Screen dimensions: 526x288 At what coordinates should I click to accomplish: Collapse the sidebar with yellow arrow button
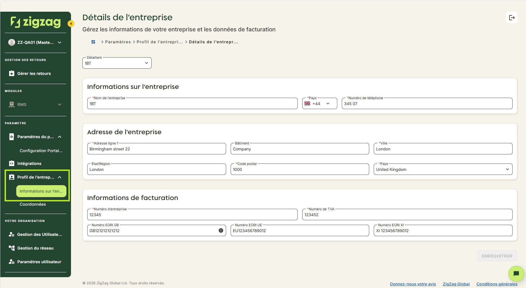[x=71, y=24]
